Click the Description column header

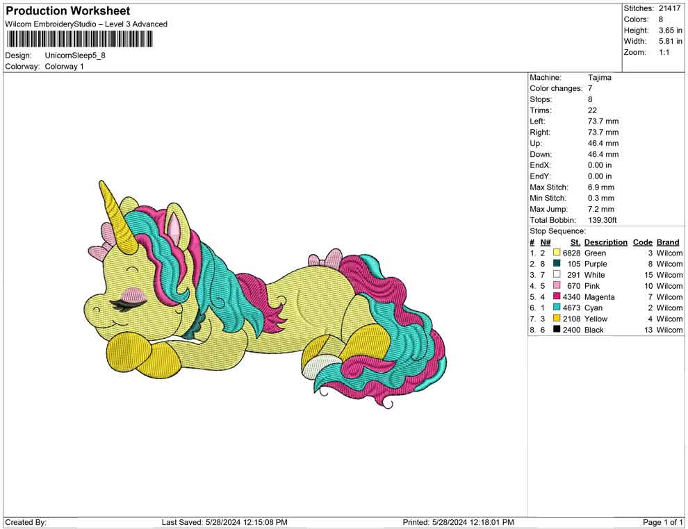click(x=606, y=242)
